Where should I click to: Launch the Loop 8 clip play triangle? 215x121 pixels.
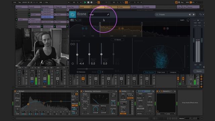[x=16, y=19]
